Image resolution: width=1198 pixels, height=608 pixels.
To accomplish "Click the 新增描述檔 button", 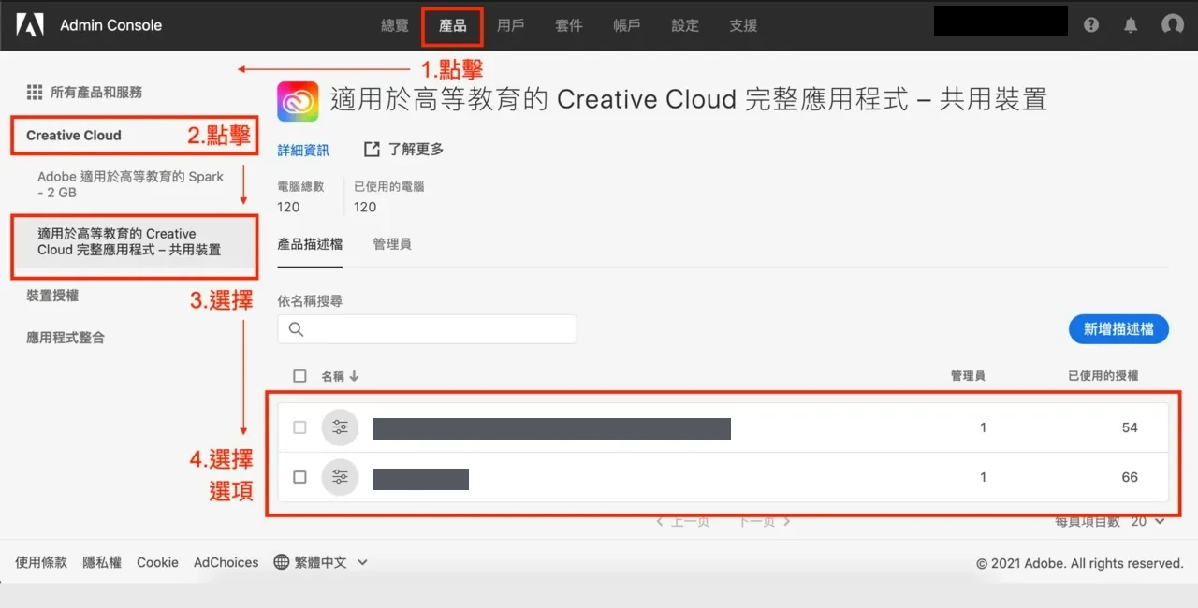I will (1118, 329).
